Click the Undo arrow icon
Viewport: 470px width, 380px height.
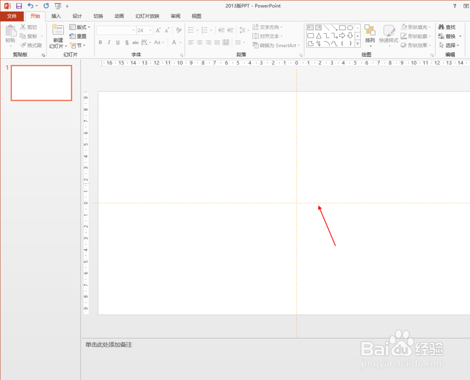tap(31, 6)
